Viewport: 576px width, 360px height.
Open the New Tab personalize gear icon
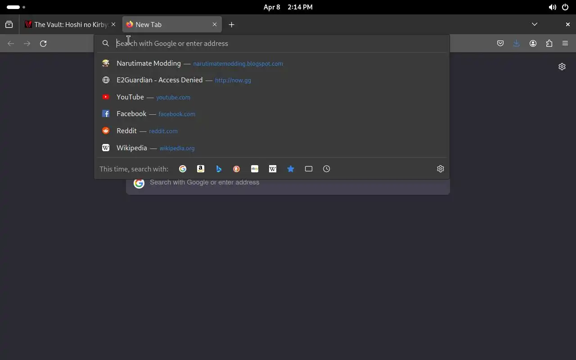click(562, 67)
